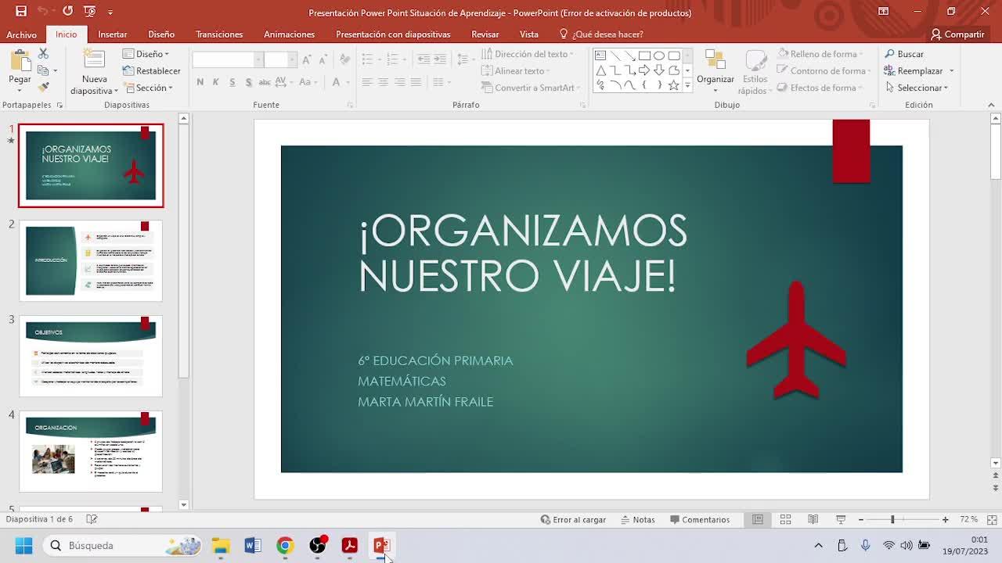The height and width of the screenshot is (563, 1002).
Task: Switch to Slide Sorter view
Action: click(x=785, y=519)
